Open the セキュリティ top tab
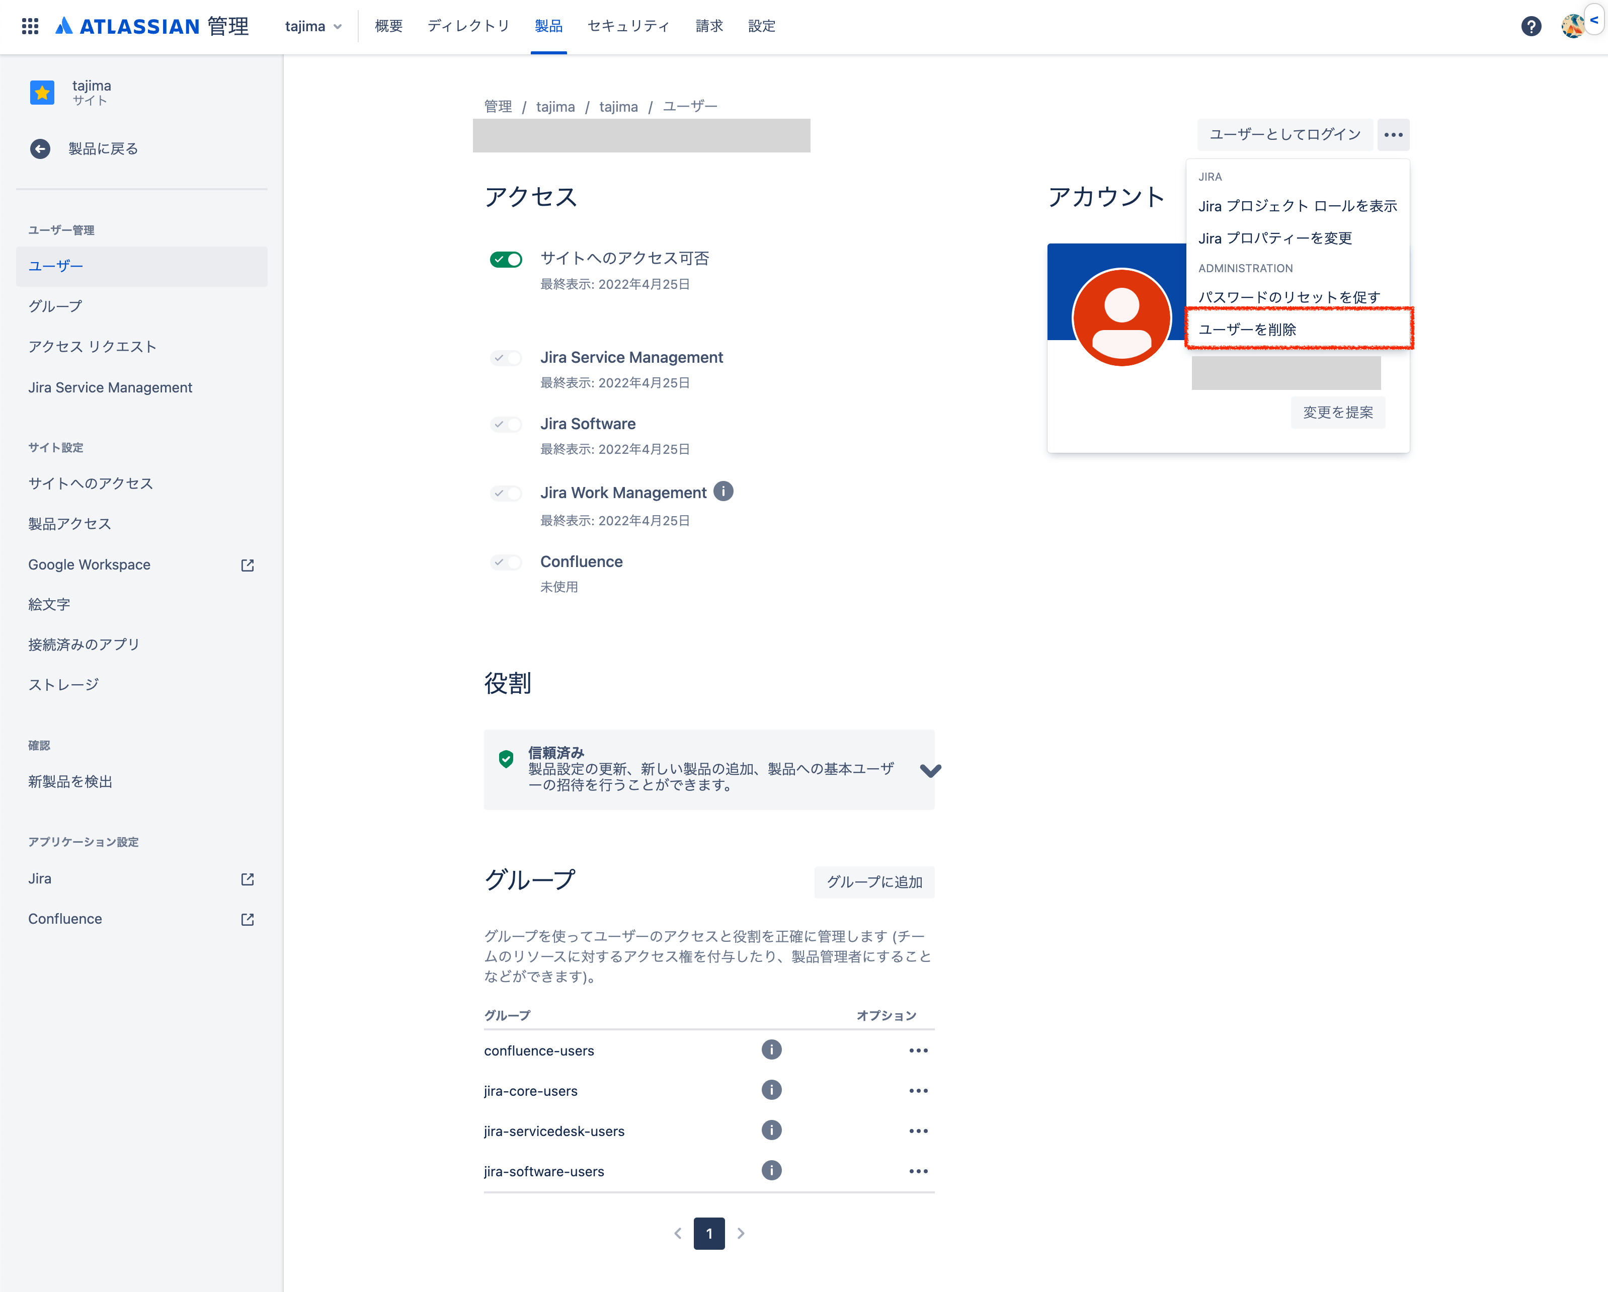 [628, 26]
